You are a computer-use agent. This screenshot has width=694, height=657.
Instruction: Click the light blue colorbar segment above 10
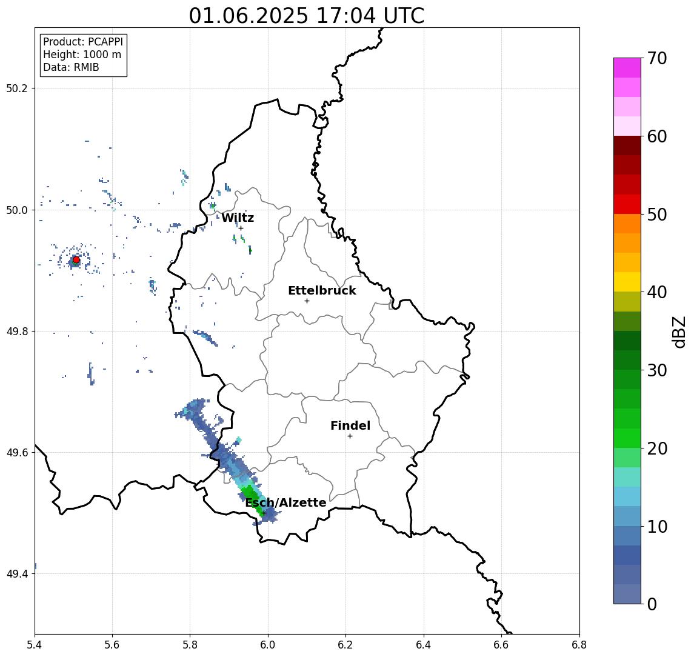click(x=627, y=516)
